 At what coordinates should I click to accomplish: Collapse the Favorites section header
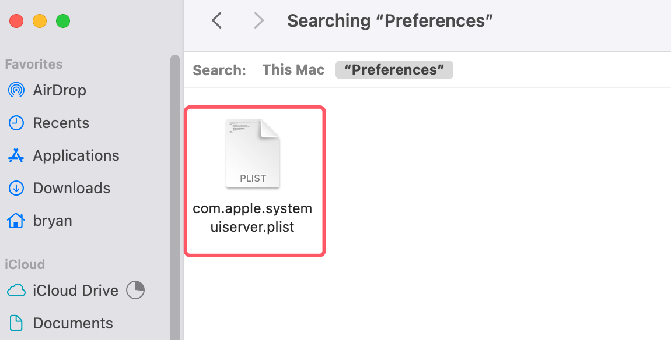(32, 64)
